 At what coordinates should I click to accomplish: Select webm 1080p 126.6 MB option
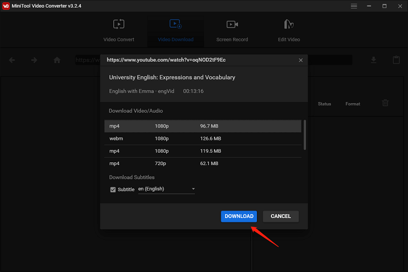(203, 139)
